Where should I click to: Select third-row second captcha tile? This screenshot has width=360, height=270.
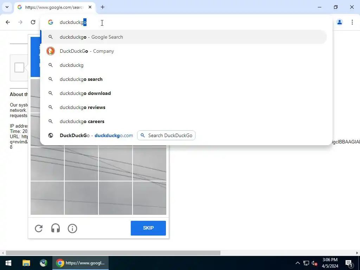[x=81, y=164]
